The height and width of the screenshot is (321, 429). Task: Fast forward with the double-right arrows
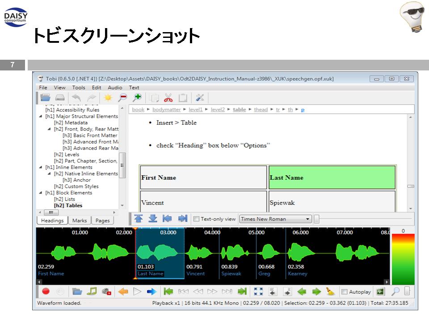click(x=212, y=292)
